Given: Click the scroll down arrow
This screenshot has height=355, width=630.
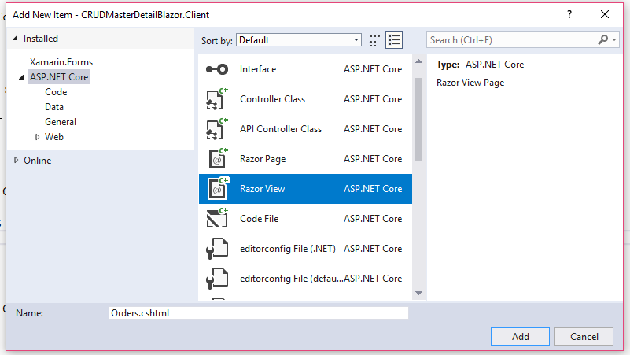Looking at the screenshot, I should coord(418,293).
